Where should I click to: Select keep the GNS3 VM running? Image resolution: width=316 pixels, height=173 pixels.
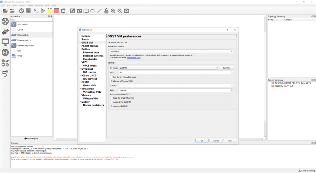coord(111,98)
